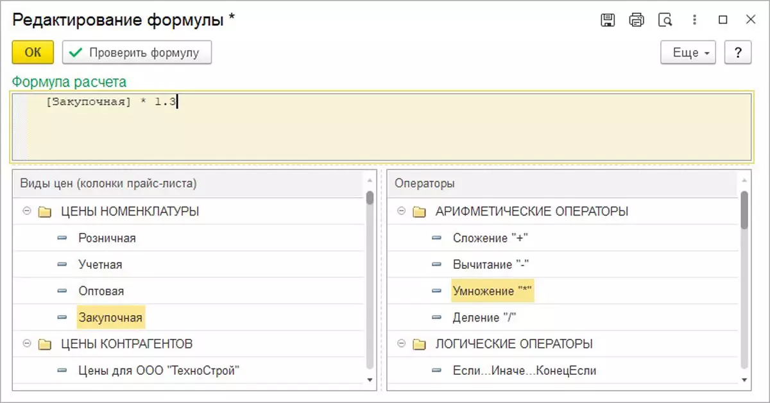Click the АРИФМЕТИЧЕСКИЕ ОПЕРАТОРЫ folder icon
Viewport: 770px width, 403px height.
click(420, 212)
